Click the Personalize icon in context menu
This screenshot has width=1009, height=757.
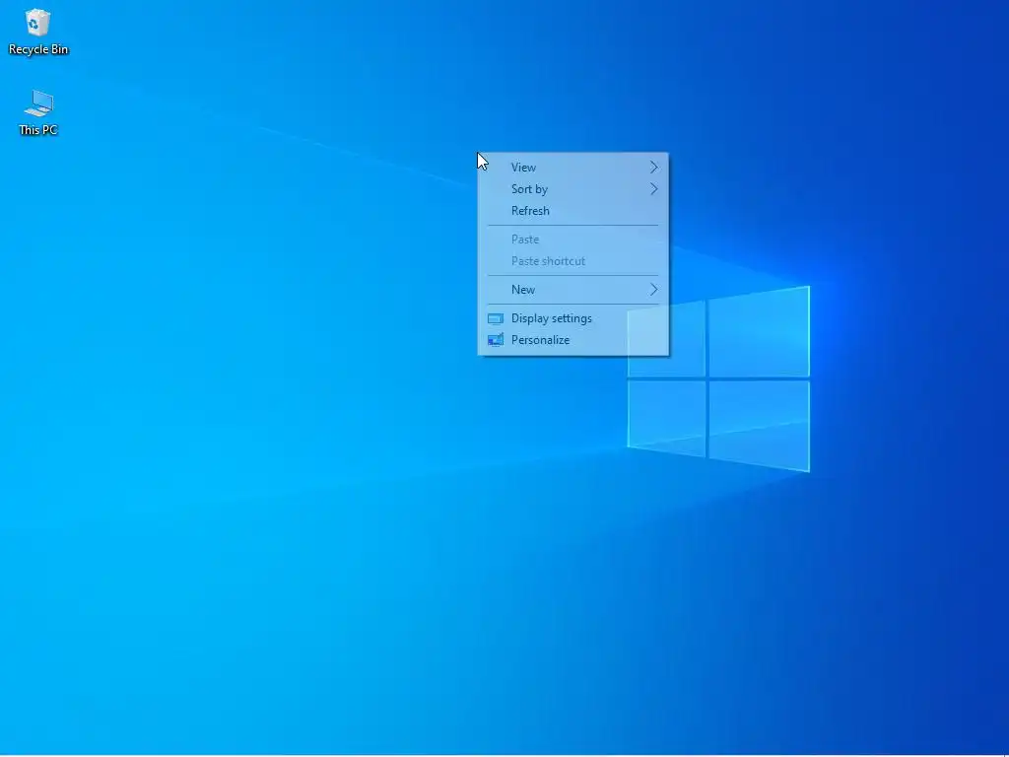(x=496, y=340)
